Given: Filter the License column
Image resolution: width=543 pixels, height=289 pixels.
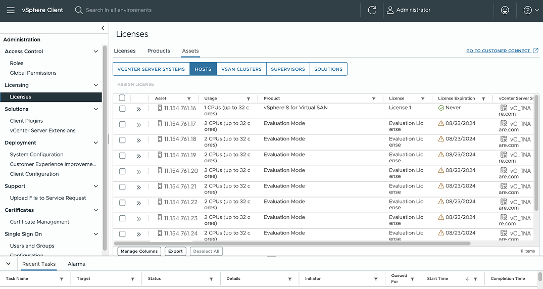Looking at the screenshot, I should point(423,99).
